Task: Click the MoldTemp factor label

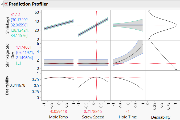Action: [x=58, y=117]
